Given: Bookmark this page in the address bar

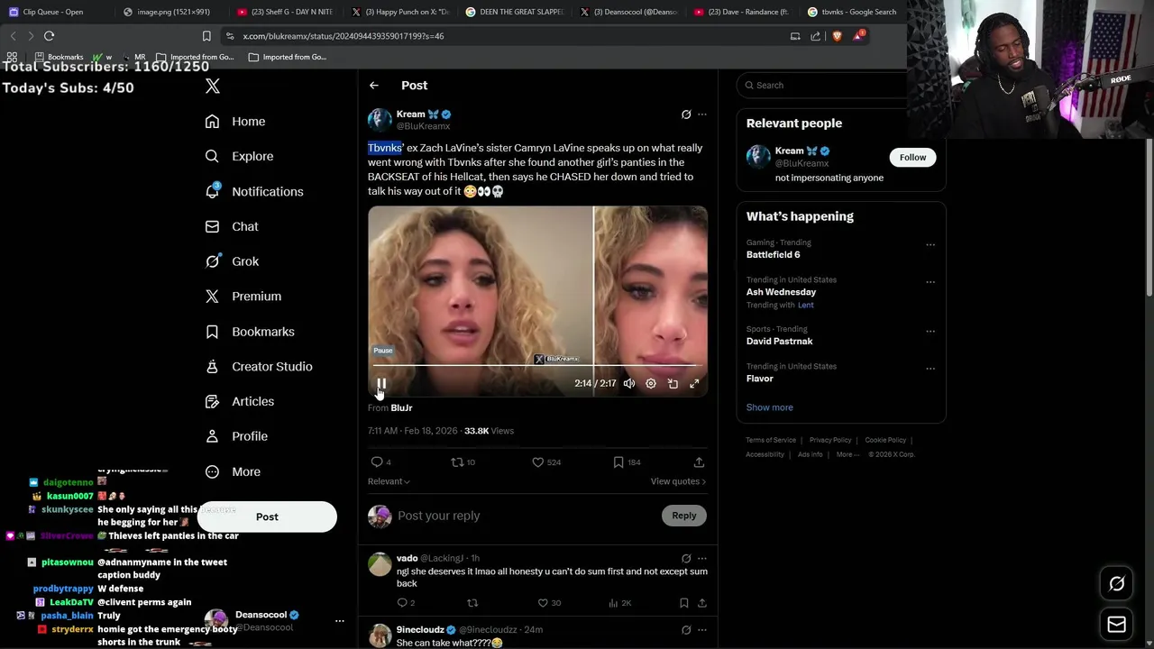Looking at the screenshot, I should [x=206, y=36].
